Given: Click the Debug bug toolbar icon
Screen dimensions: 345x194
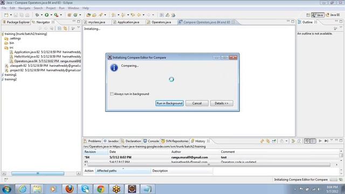Looking at the screenshot, I should [x=37, y=15].
